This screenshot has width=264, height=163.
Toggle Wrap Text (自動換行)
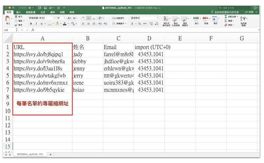[118, 18]
